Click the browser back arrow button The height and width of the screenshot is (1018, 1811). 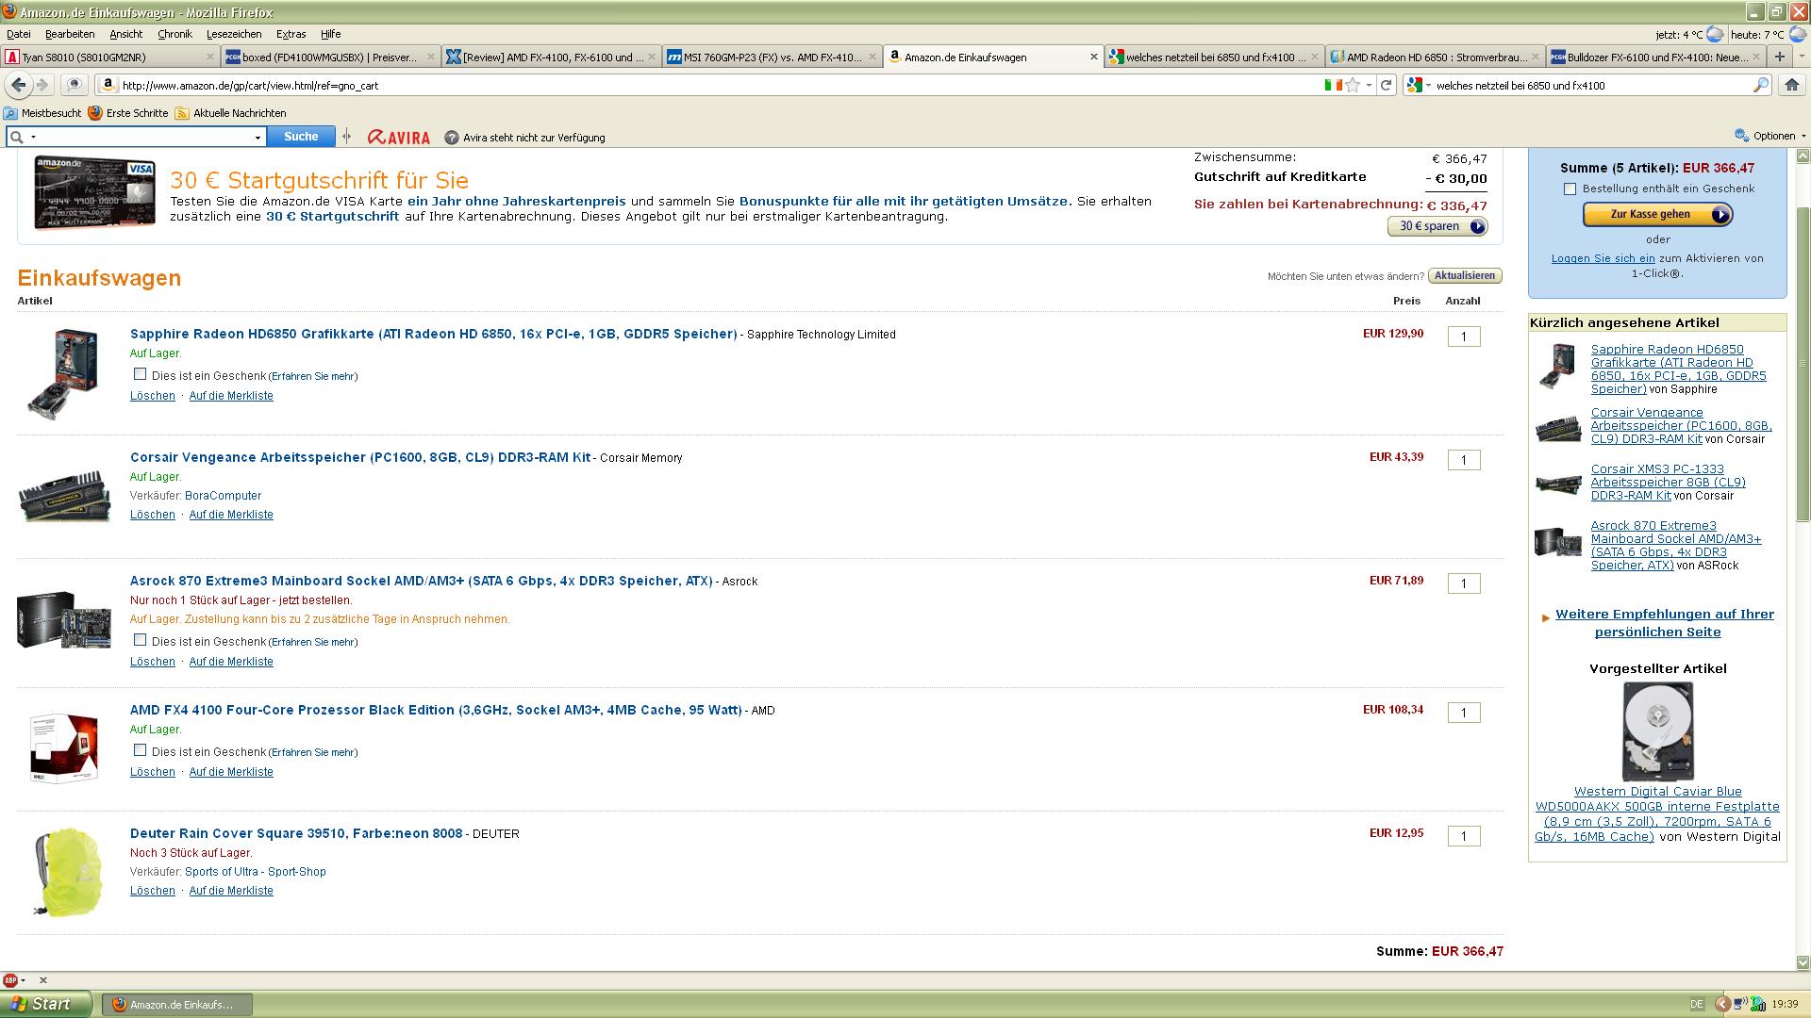[x=18, y=85]
